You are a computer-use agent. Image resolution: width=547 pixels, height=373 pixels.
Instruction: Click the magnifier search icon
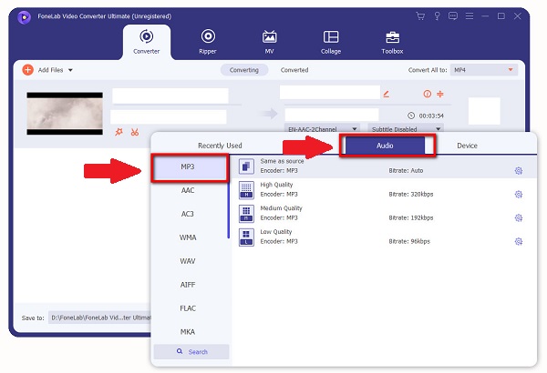180,351
